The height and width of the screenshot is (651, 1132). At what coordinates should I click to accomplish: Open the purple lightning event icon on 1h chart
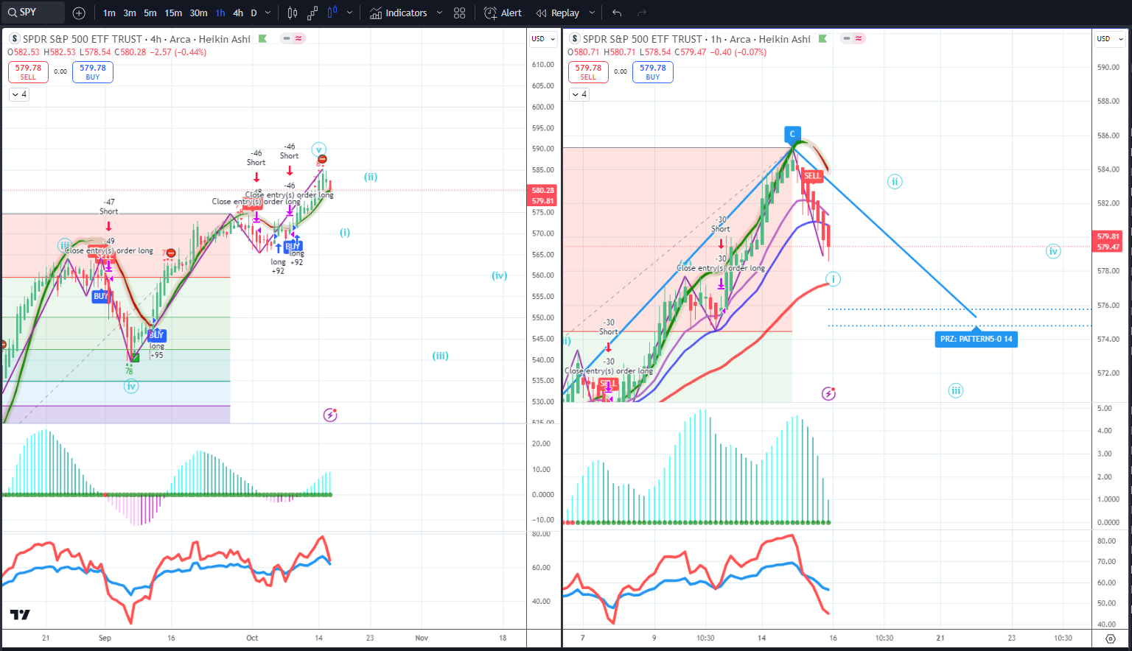828,393
